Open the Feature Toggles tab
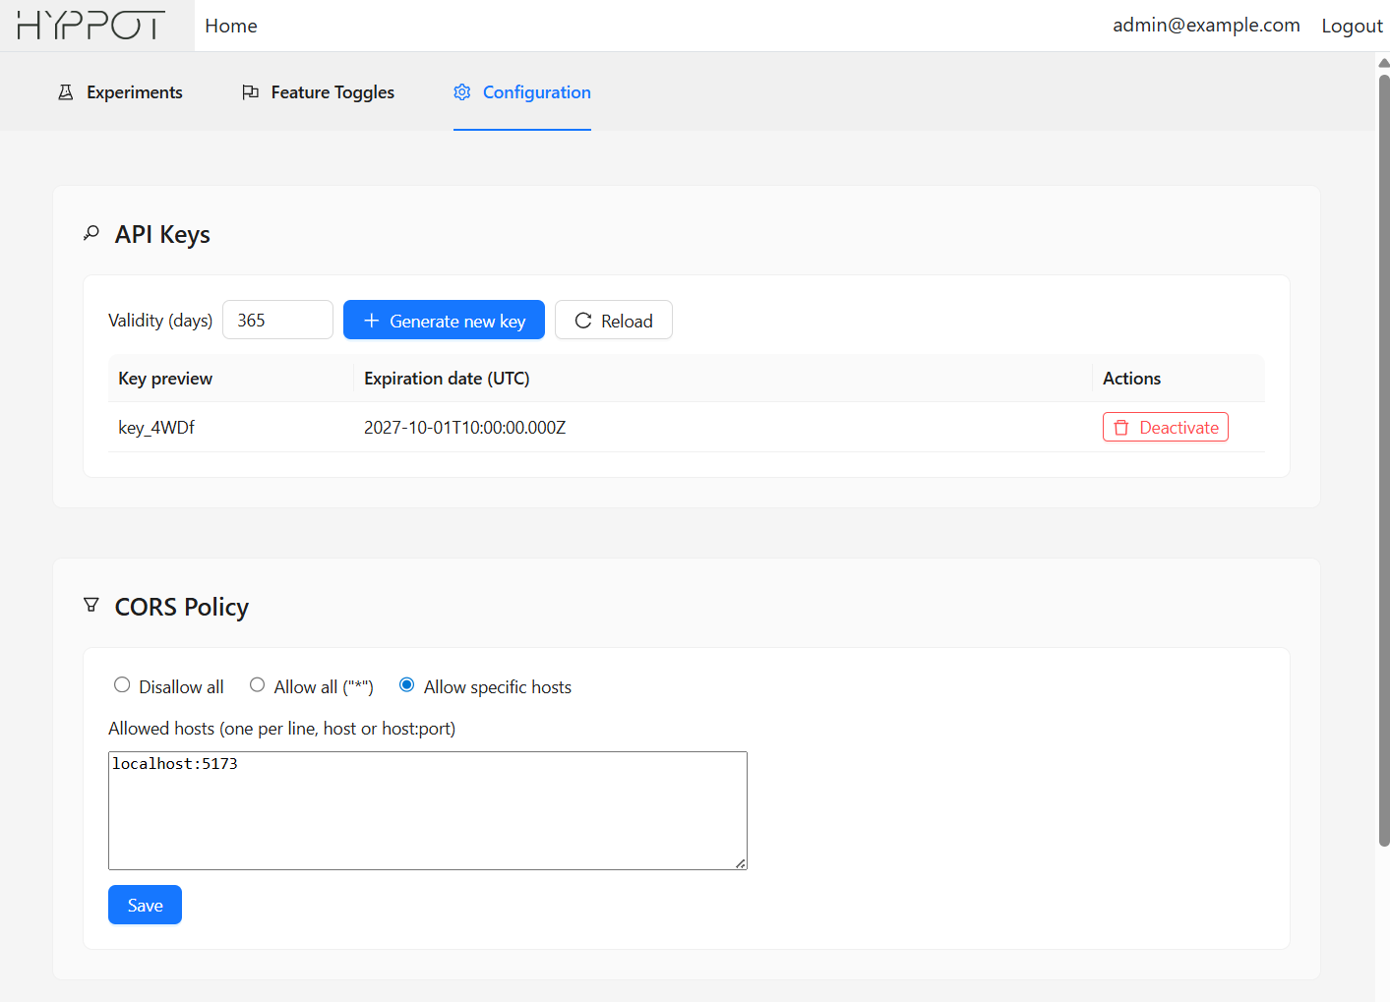This screenshot has width=1390, height=1002. [x=332, y=91]
